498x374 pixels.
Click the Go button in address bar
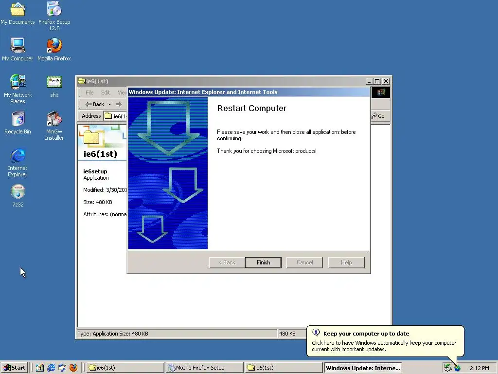[378, 116]
